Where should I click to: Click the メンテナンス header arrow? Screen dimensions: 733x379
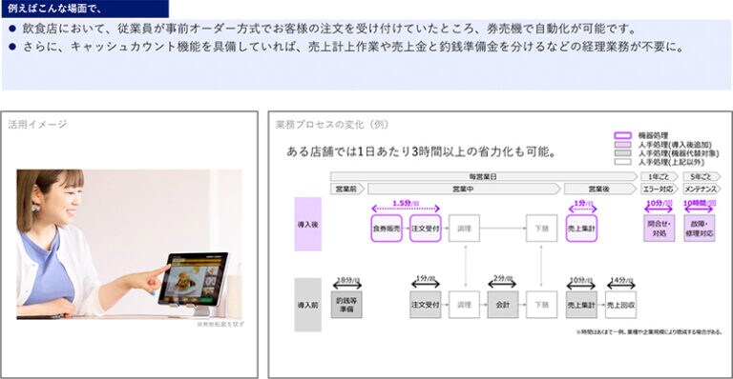point(702,189)
